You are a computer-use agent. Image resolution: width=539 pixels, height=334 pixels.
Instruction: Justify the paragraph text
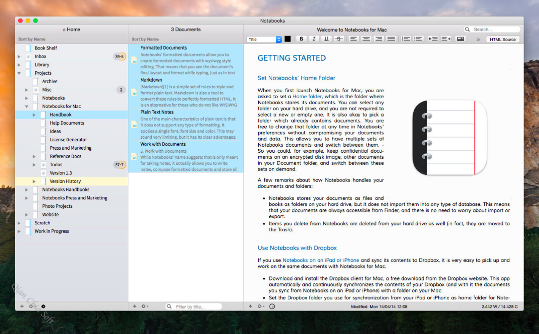[391, 39]
